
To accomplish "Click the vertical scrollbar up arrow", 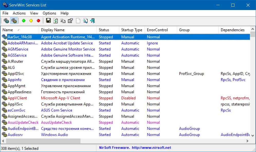I will coord(253,29).
